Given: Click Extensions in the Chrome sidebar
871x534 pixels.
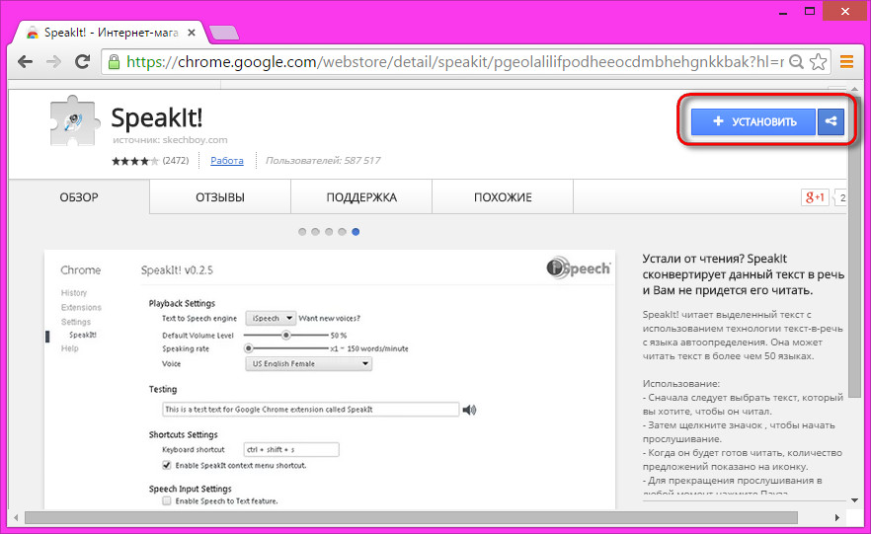Looking at the screenshot, I should tap(81, 307).
